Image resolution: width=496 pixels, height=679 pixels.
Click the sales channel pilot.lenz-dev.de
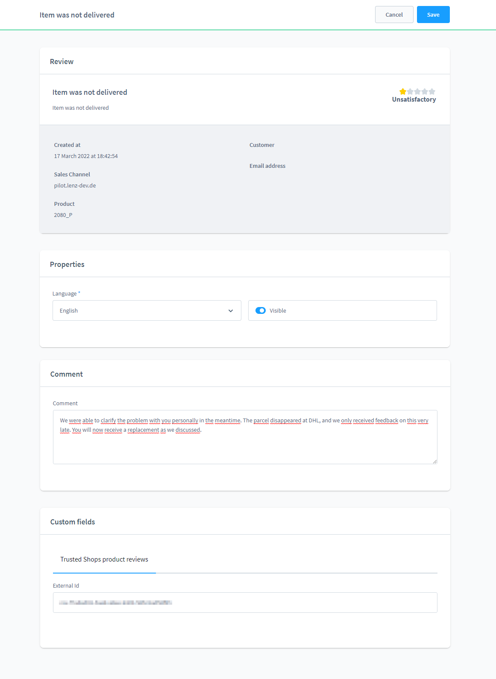point(75,185)
